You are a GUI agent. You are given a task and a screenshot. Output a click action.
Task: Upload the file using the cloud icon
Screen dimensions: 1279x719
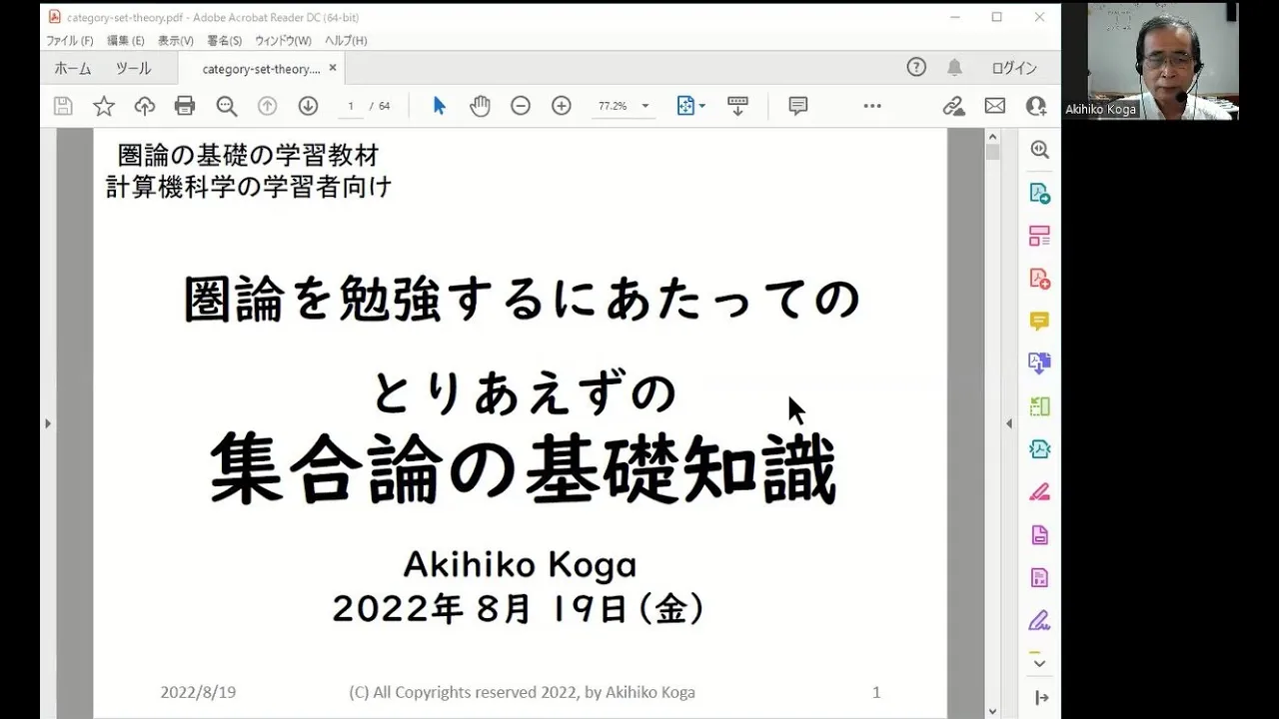[145, 106]
